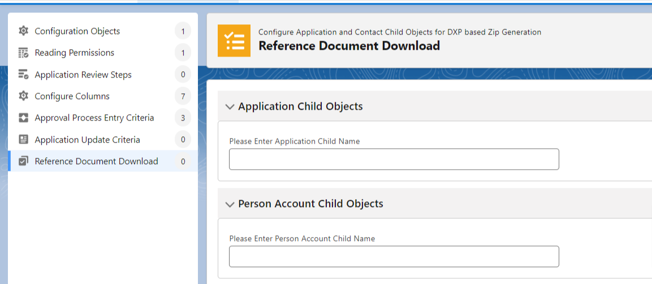Screen dimensions: 652x284
Task: Click the Application Review Steps icon
Action: pos(23,75)
